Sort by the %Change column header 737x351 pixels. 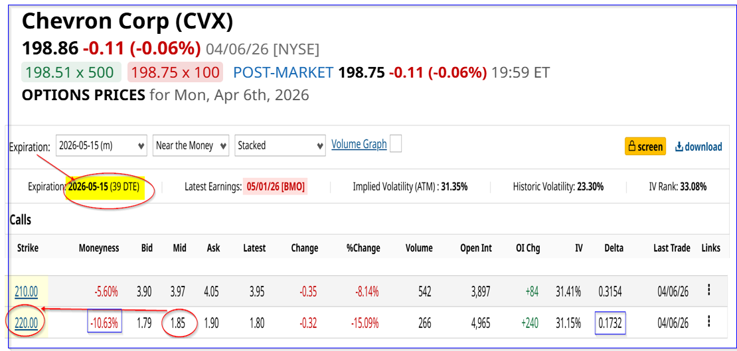tap(363, 248)
